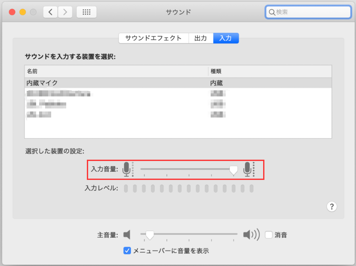Open help with the question mark button
This screenshot has height=266, width=356.
pos(331,207)
